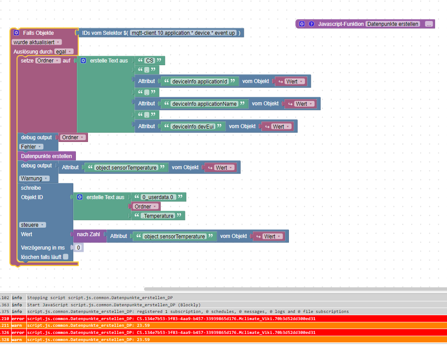Open 'Wert' dropdown next to deviceInfo.applicationId
Screen dimensions: 447x346
(295, 82)
